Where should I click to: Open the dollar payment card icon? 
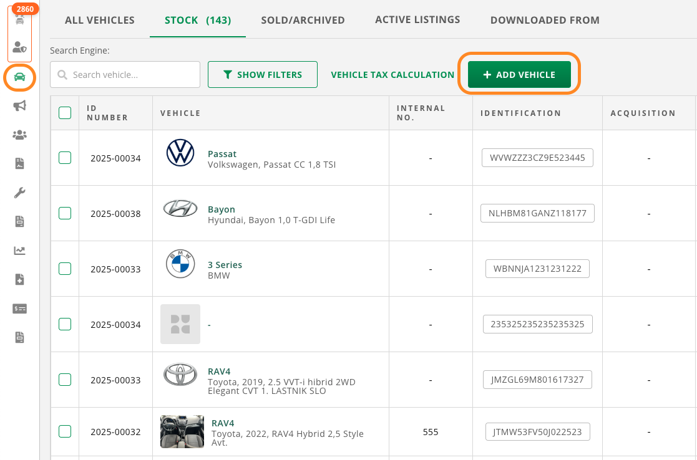click(19, 309)
